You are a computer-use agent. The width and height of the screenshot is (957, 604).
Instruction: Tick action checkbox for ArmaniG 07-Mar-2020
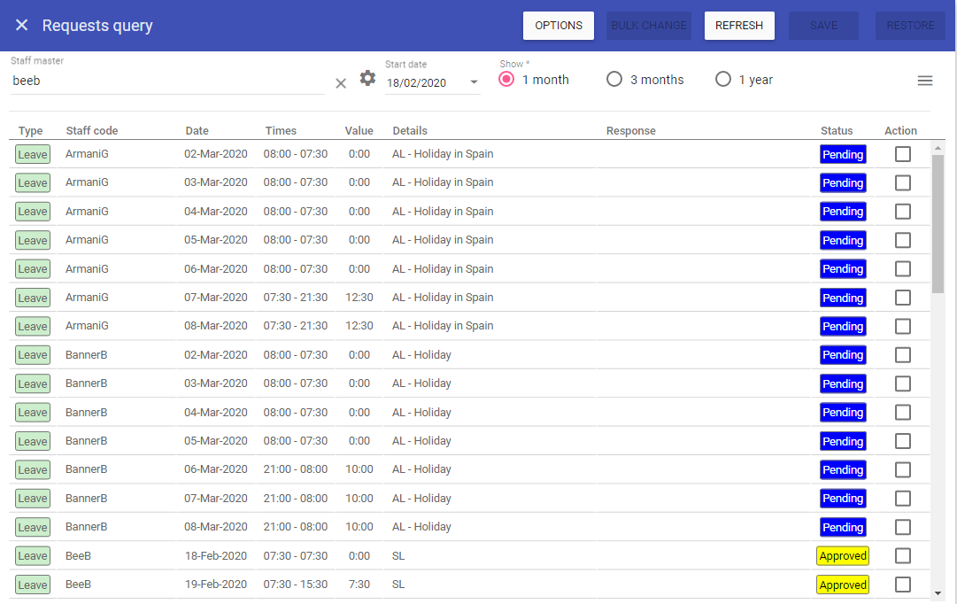pos(902,298)
